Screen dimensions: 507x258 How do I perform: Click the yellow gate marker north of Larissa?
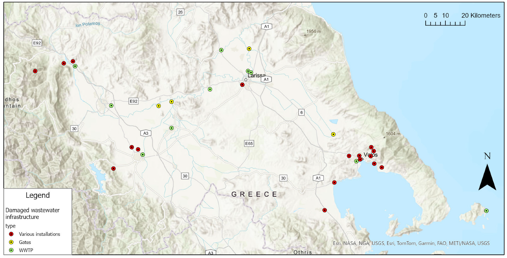249,49
